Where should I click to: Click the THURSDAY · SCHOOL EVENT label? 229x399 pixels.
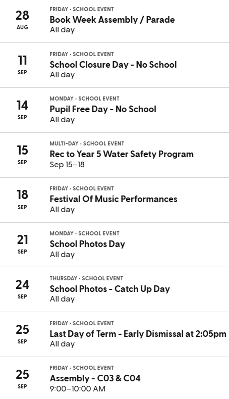coord(86,278)
